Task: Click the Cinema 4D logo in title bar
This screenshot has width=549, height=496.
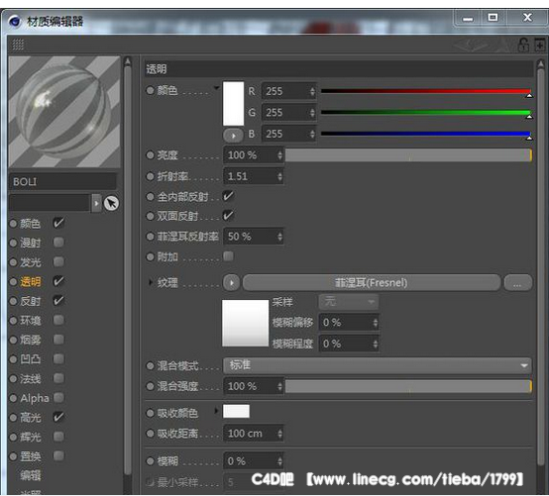Action: coord(15,21)
